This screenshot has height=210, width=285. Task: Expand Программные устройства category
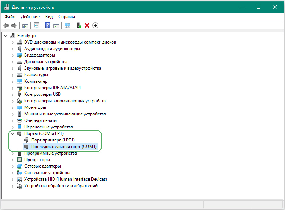click(x=12, y=153)
